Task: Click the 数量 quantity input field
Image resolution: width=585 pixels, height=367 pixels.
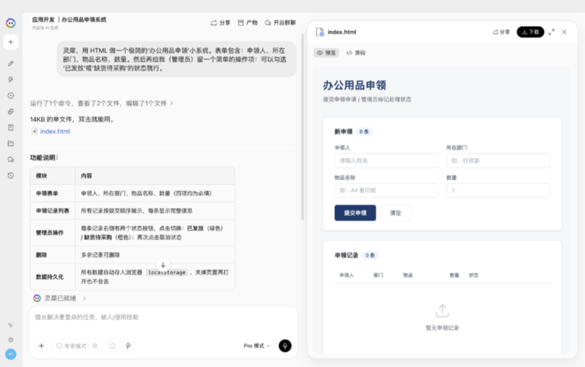Action: coord(498,190)
